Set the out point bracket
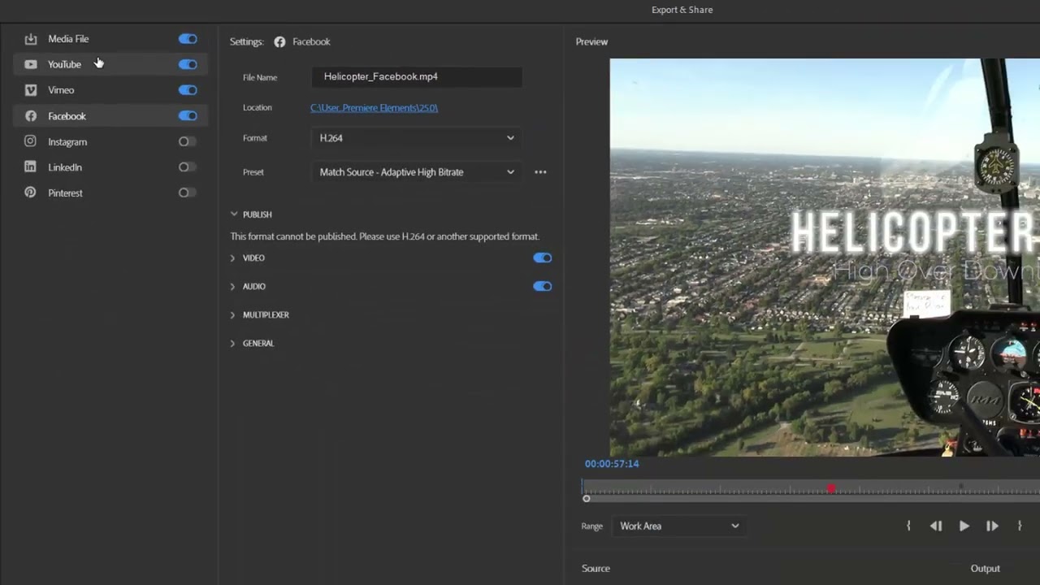 (x=1020, y=526)
